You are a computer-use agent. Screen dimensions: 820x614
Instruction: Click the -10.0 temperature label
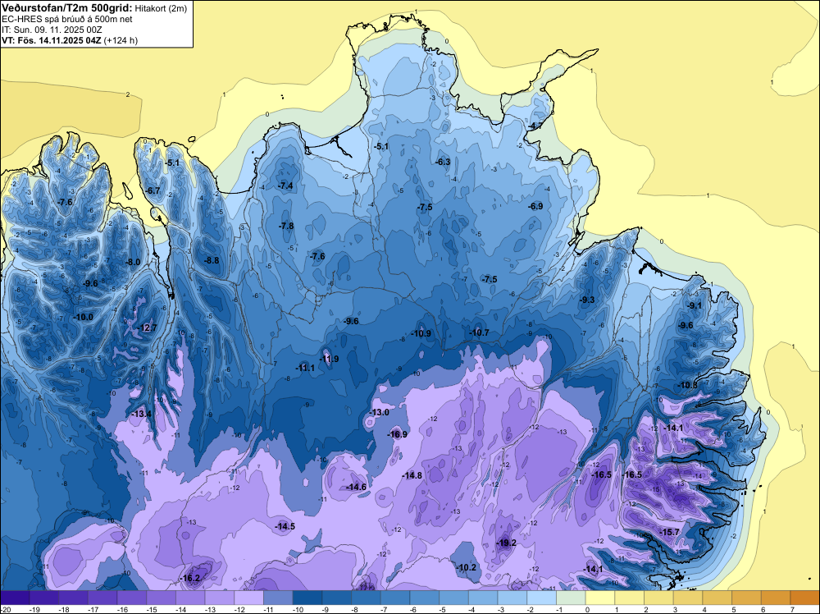point(83,317)
